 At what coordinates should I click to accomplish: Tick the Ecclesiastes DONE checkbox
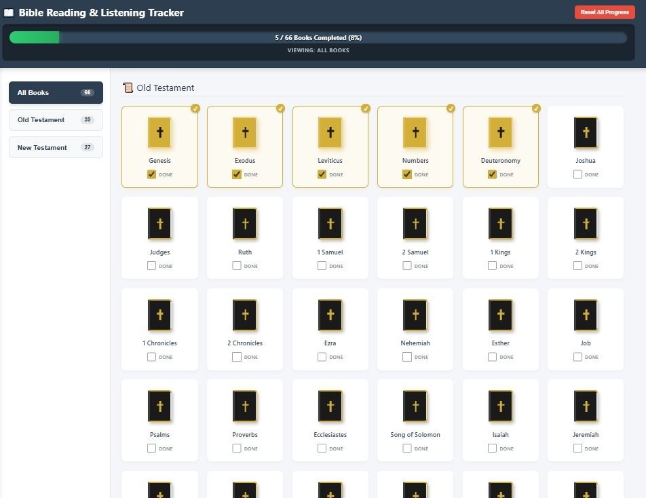point(322,448)
